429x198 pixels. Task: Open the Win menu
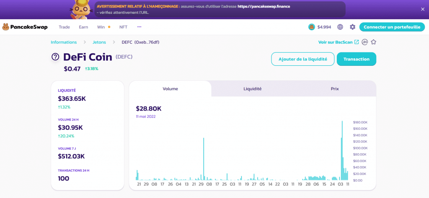click(x=101, y=27)
